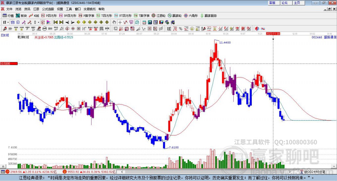337x181 pixels.
Task: Open the 江恩 menu
Action: point(36,9)
